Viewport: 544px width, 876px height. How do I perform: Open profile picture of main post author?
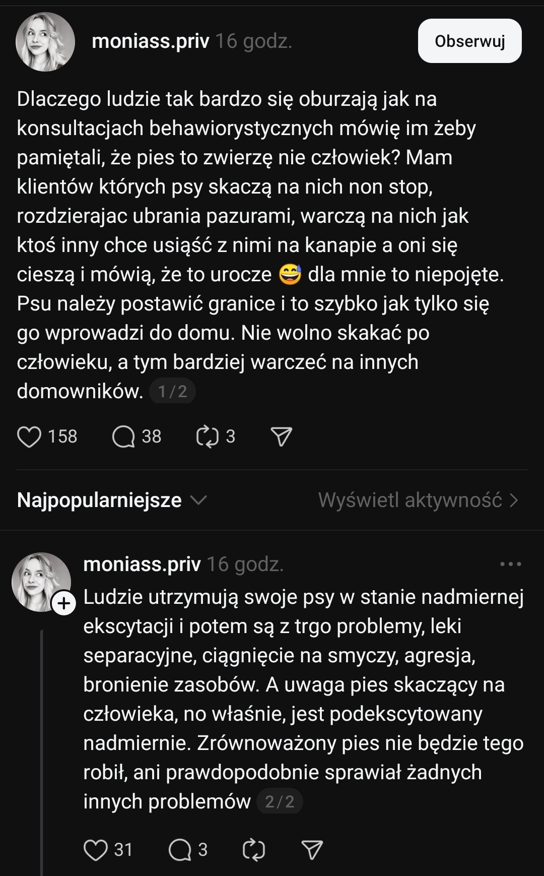pos(45,42)
